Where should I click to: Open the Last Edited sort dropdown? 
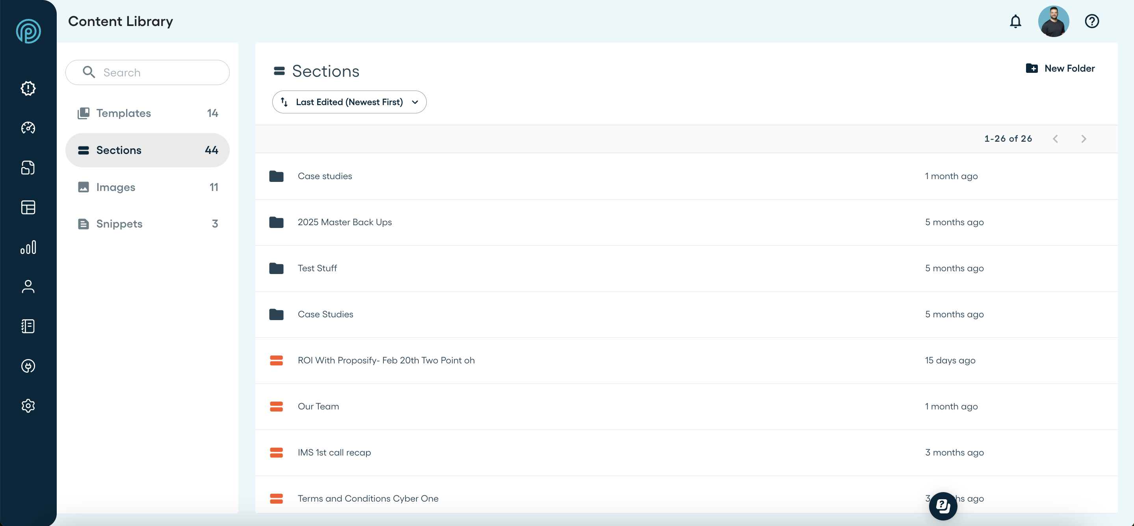pos(349,102)
